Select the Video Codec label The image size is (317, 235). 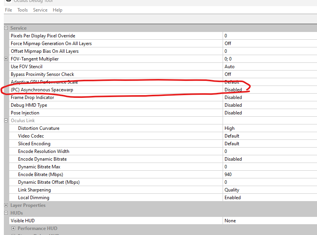(x=31, y=136)
